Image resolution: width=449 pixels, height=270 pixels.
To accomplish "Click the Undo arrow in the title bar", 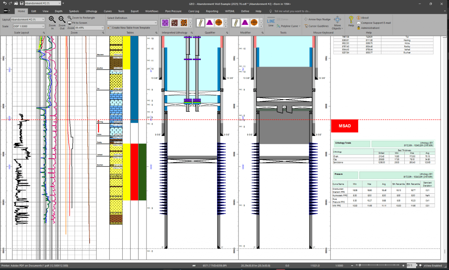I will (x=5, y=4).
